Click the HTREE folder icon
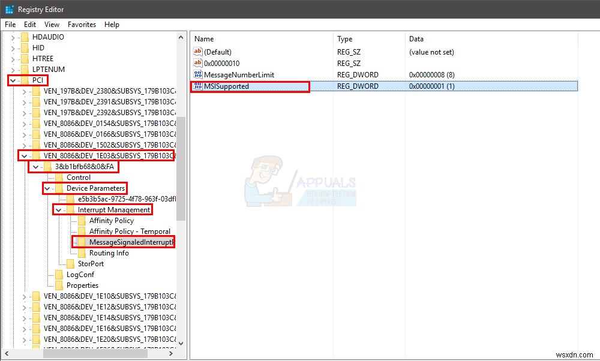Viewport: 600px width, 361px height. coord(25,59)
